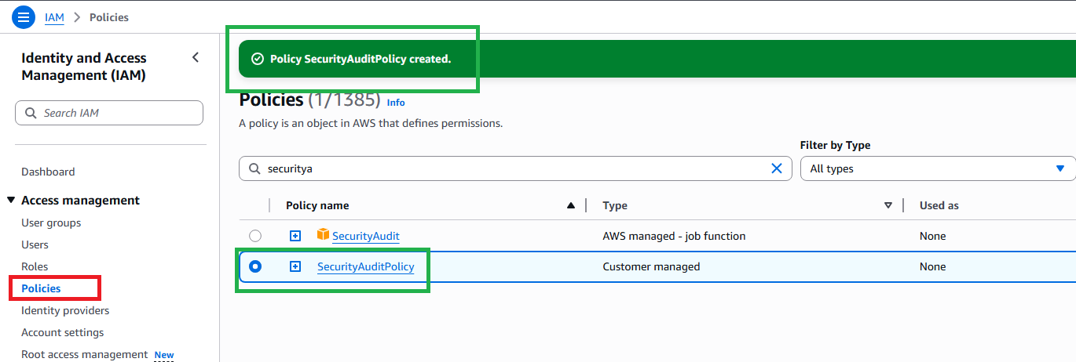This screenshot has width=1076, height=362.
Task: Collapse the Access management section
Action: [11, 201]
